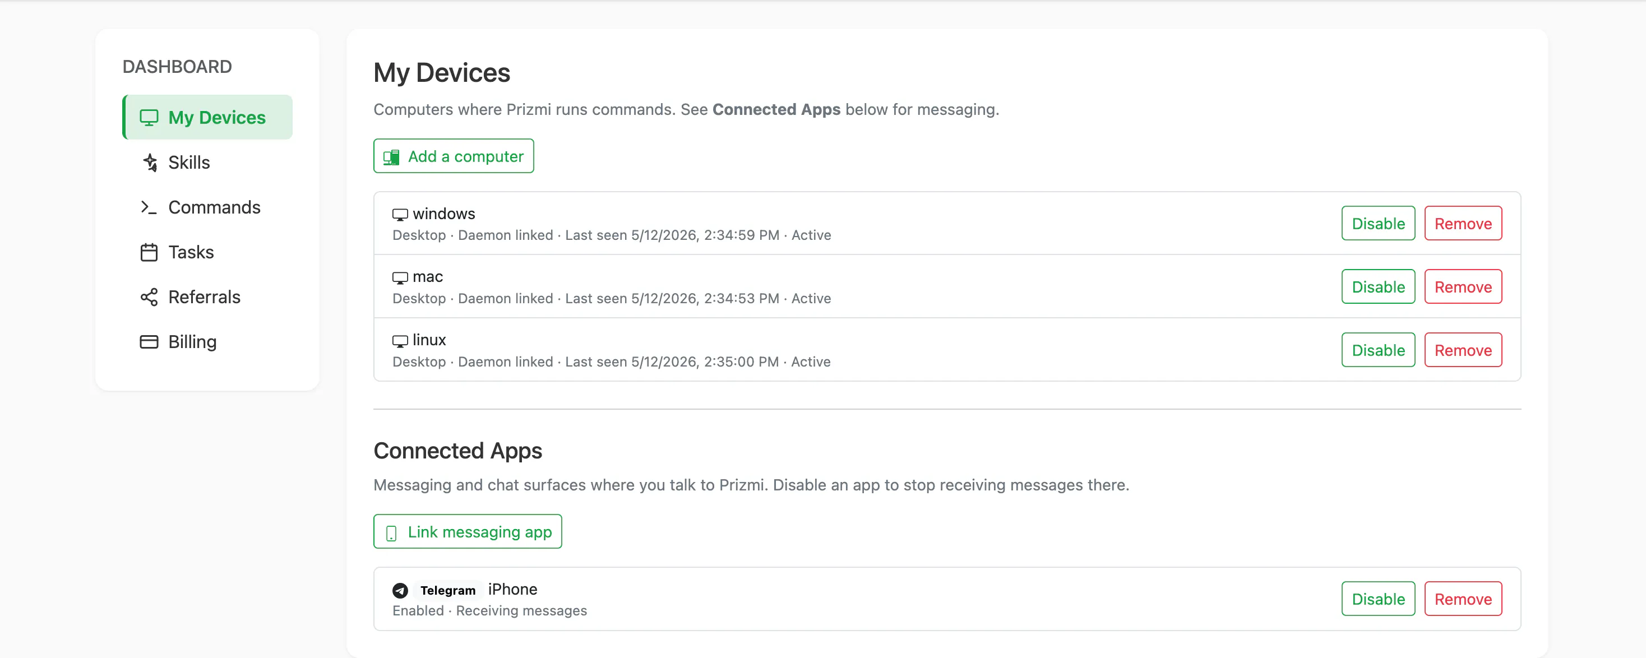Remove the windows device
This screenshot has height=658, width=1646.
click(1463, 223)
